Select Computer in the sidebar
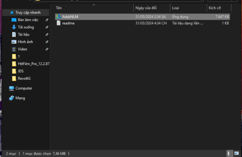This screenshot has height=157, width=242. pos(24,88)
